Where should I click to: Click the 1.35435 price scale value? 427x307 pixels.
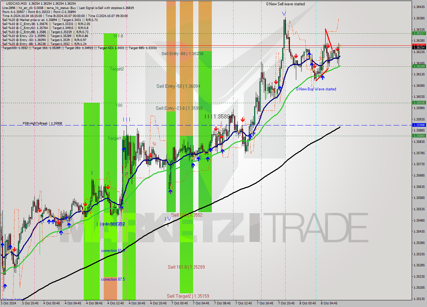(x=419, y=231)
